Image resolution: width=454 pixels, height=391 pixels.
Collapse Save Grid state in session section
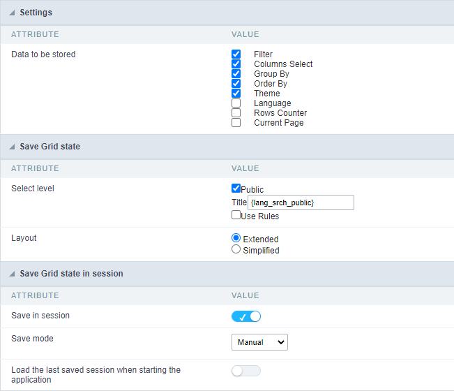coord(13,274)
